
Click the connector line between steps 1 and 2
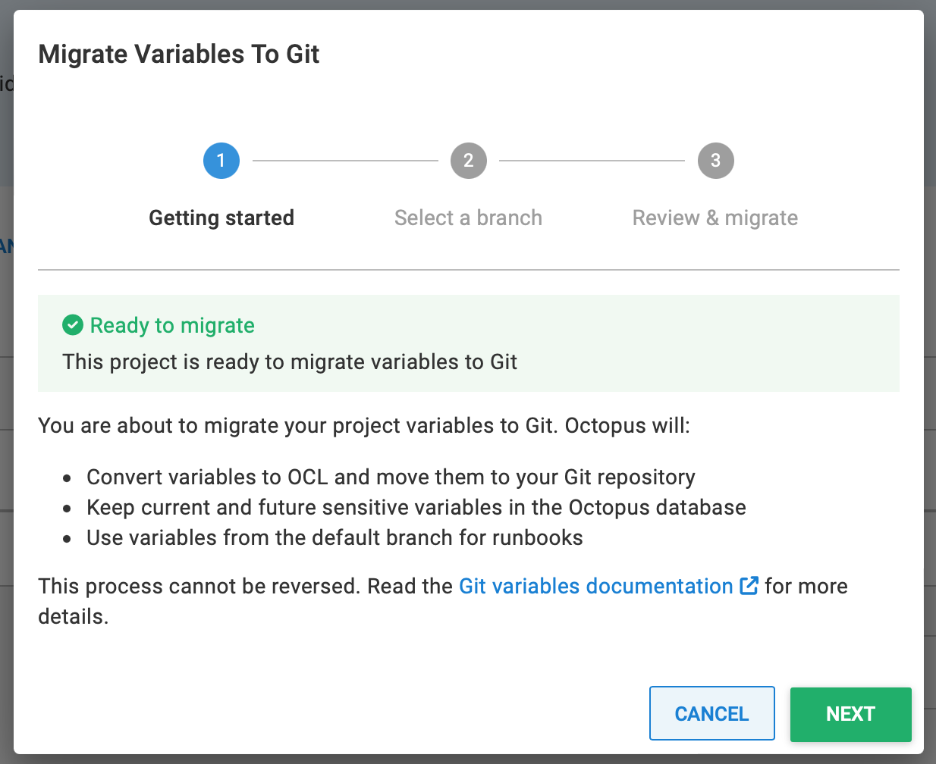coord(345,161)
